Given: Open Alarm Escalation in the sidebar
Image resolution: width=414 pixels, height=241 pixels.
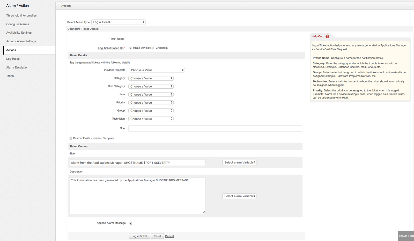Looking at the screenshot, I should point(17,67).
